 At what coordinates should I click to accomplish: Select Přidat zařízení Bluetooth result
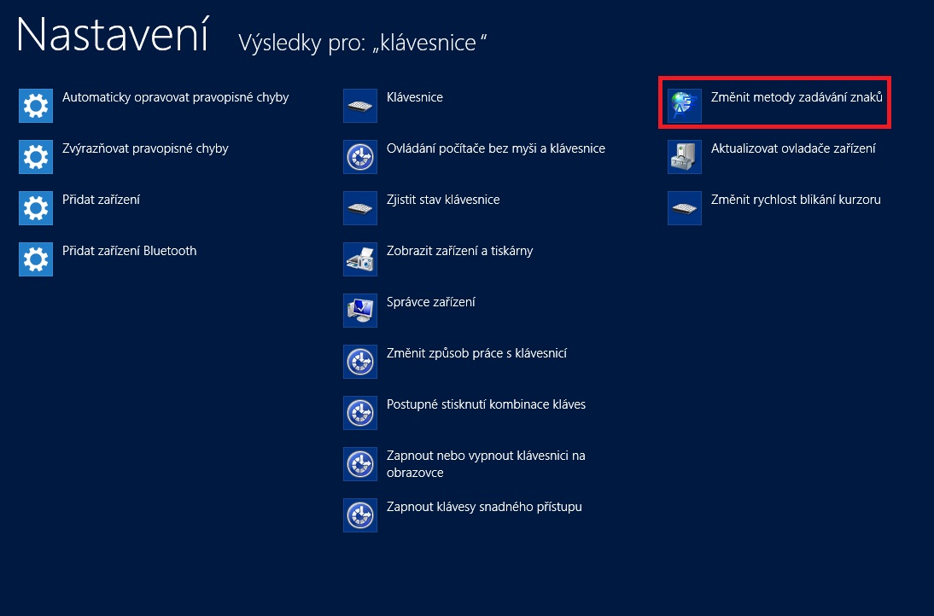pos(129,251)
